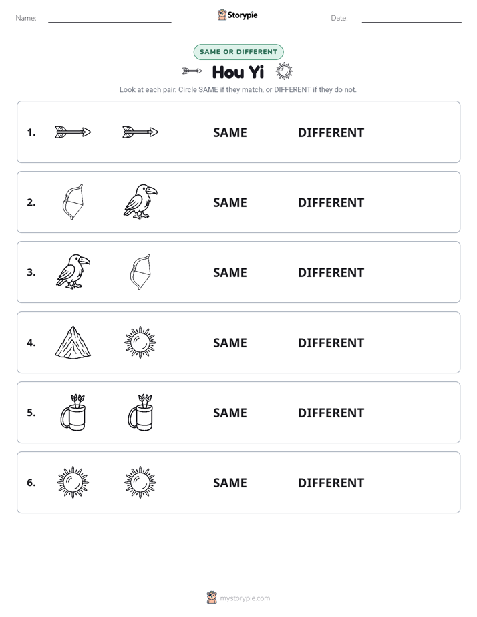Select SAME for pair 1

click(230, 133)
